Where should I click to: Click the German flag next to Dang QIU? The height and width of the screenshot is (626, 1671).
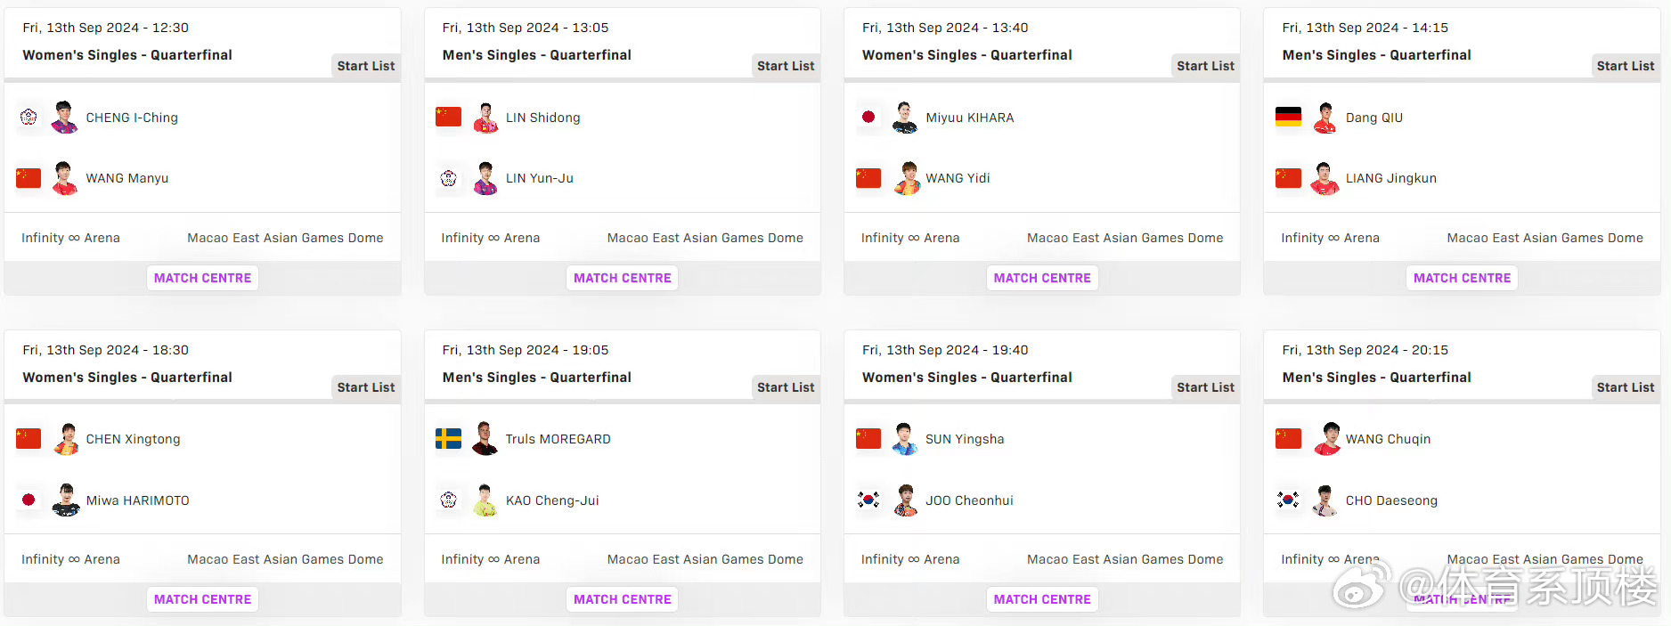[x=1288, y=117]
